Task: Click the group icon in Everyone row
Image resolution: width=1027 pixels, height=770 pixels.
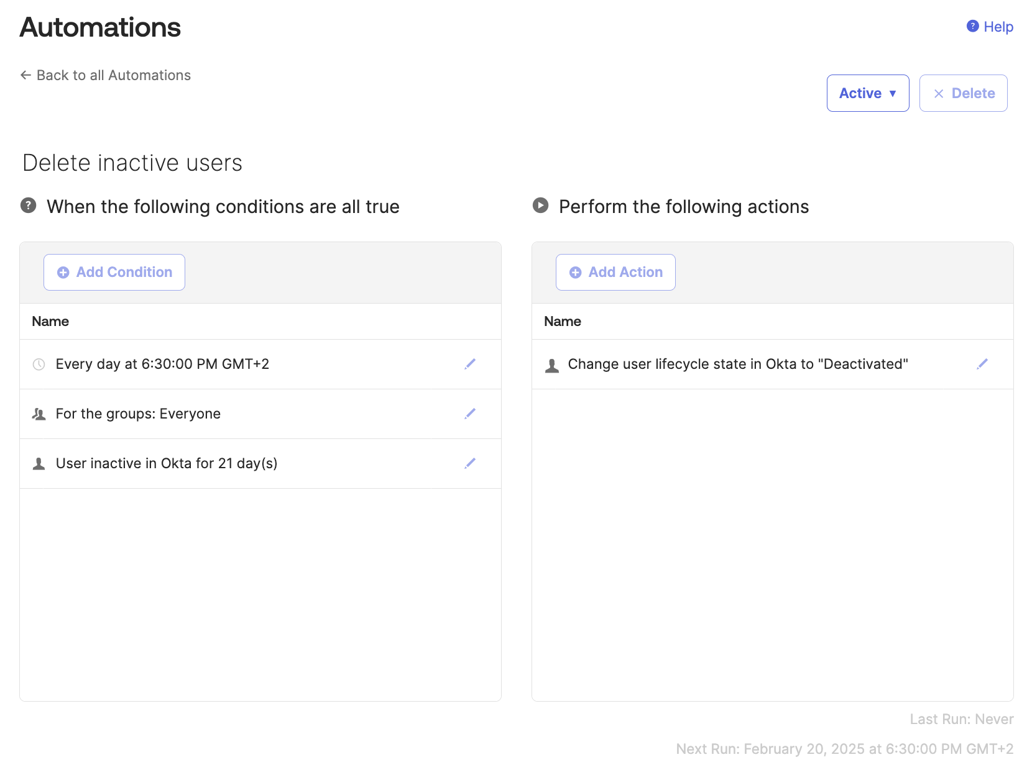Action: [39, 414]
